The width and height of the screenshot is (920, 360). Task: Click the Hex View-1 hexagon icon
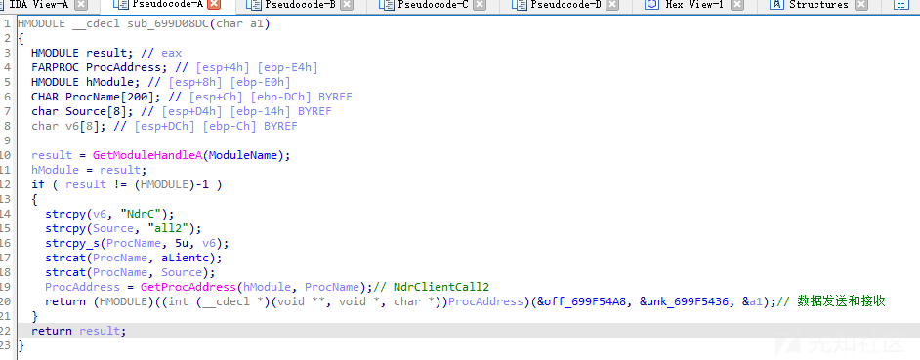651,5
